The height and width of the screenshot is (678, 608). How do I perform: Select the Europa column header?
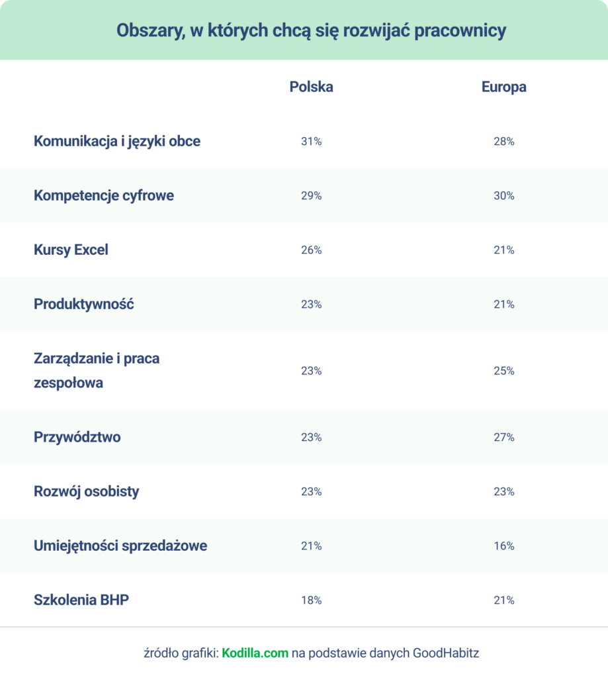pos(504,87)
